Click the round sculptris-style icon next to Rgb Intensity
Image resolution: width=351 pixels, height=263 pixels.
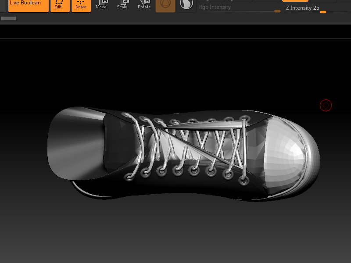point(186,5)
